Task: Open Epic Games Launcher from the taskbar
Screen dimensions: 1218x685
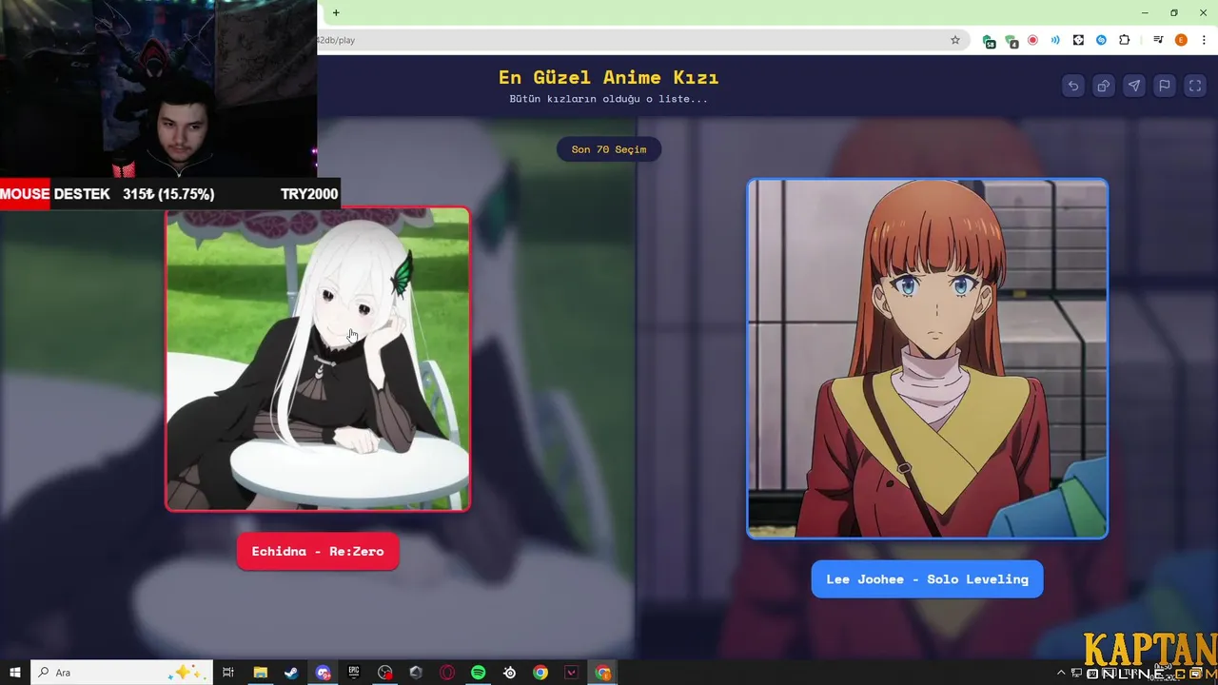Action: pos(354,673)
